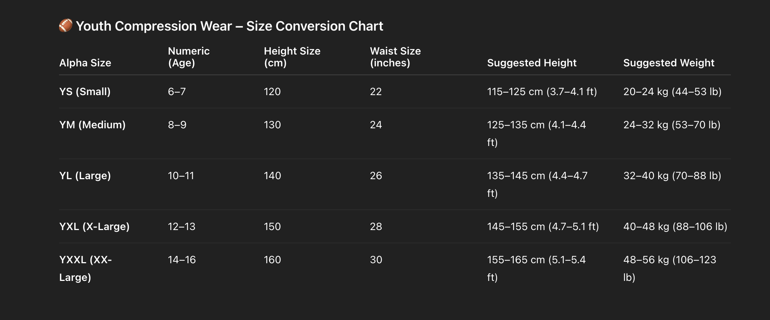Image resolution: width=770 pixels, height=320 pixels.
Task: Click the 20–24 kg suggested weight cell
Action: point(672,91)
